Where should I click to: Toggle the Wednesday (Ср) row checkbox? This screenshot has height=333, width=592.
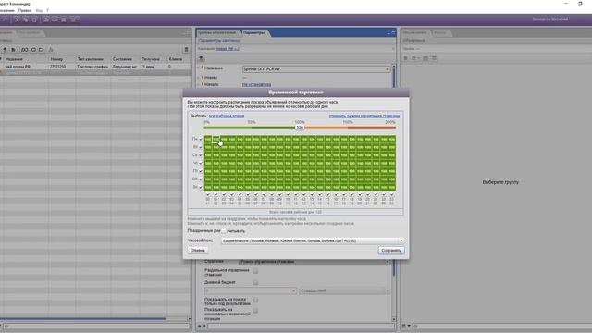point(201,155)
